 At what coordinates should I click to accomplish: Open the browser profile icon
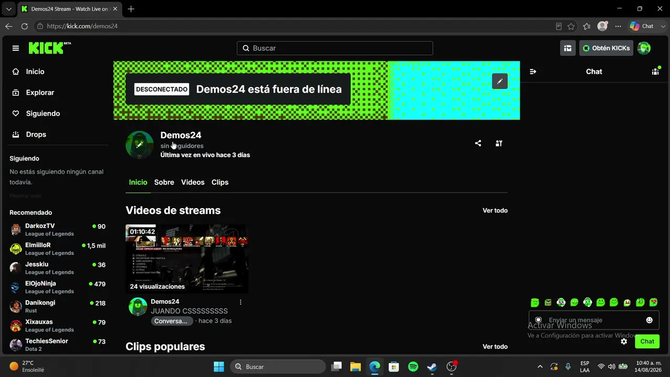[x=602, y=26]
